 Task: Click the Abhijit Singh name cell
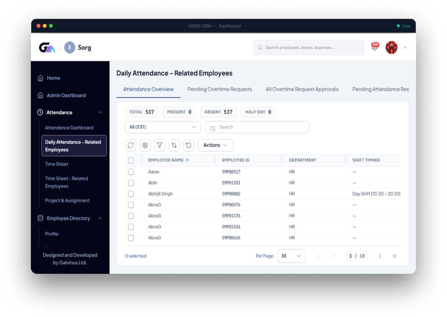[160, 194]
